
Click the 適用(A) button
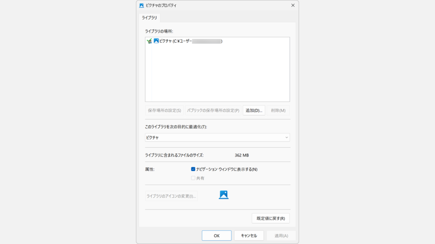281,236
